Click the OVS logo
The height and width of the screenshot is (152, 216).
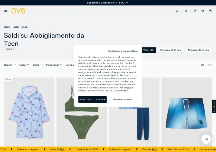tap(18, 11)
